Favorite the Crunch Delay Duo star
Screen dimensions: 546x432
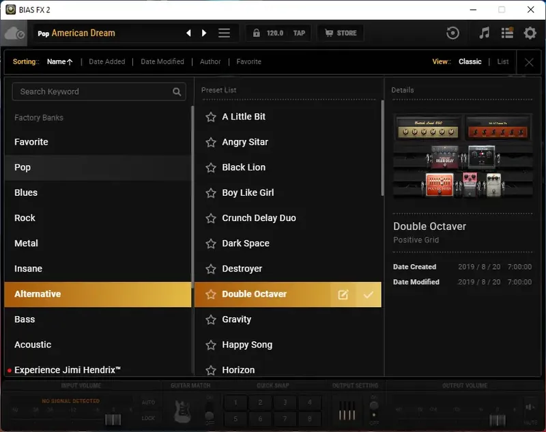pos(211,218)
